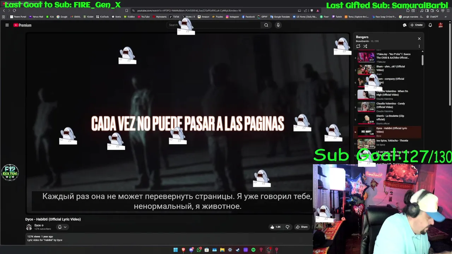Close the Bangers playlist panel
Screen dimensions: 452x254
419,38
